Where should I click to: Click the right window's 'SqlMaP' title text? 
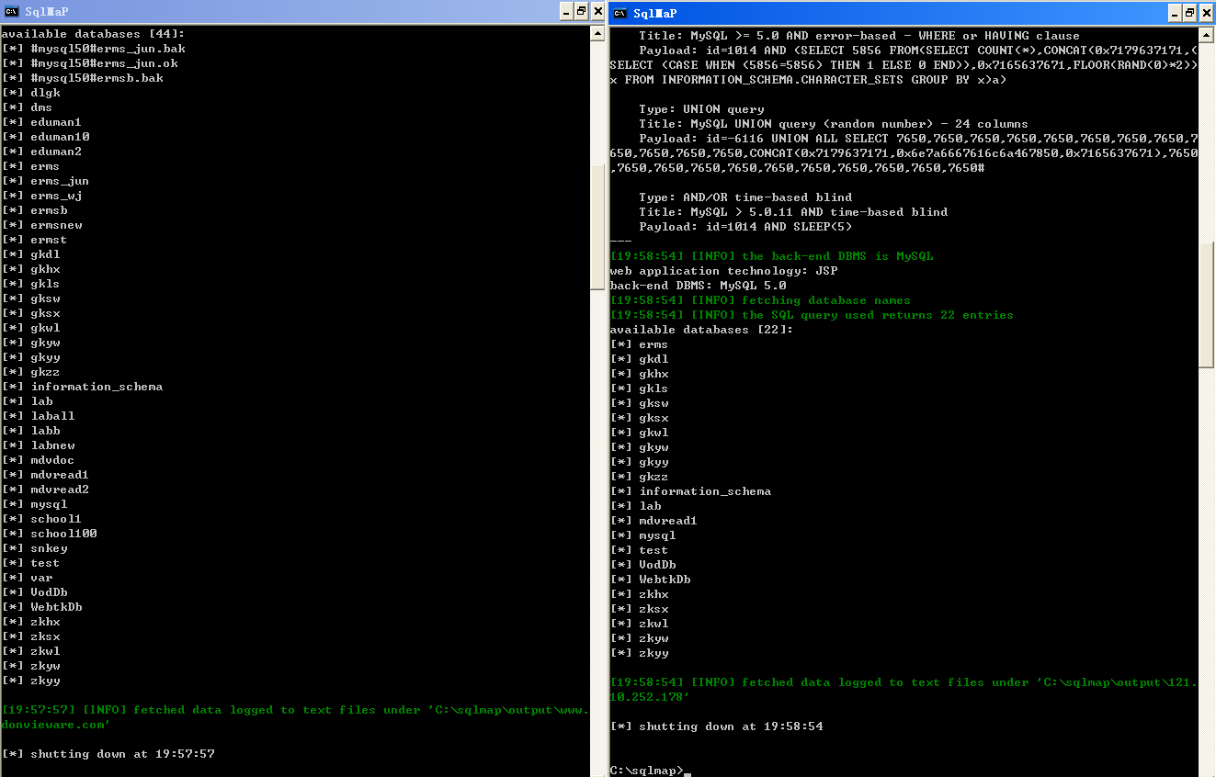(654, 13)
